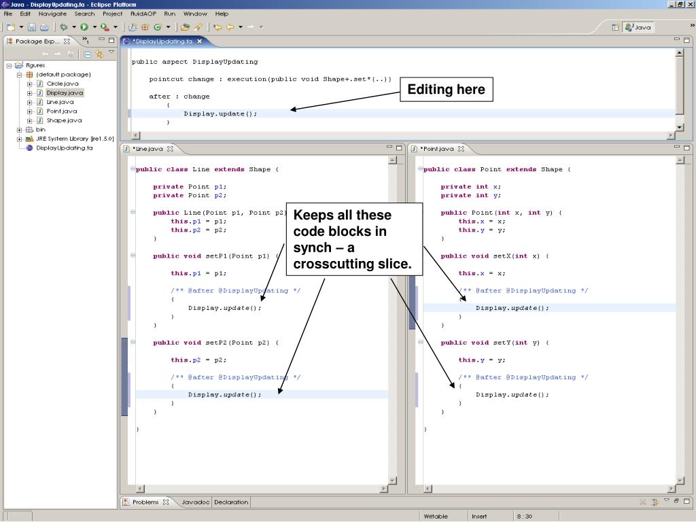
Task: Click right arrow of Line.java horizontal scrollbar
Action: 384,489
